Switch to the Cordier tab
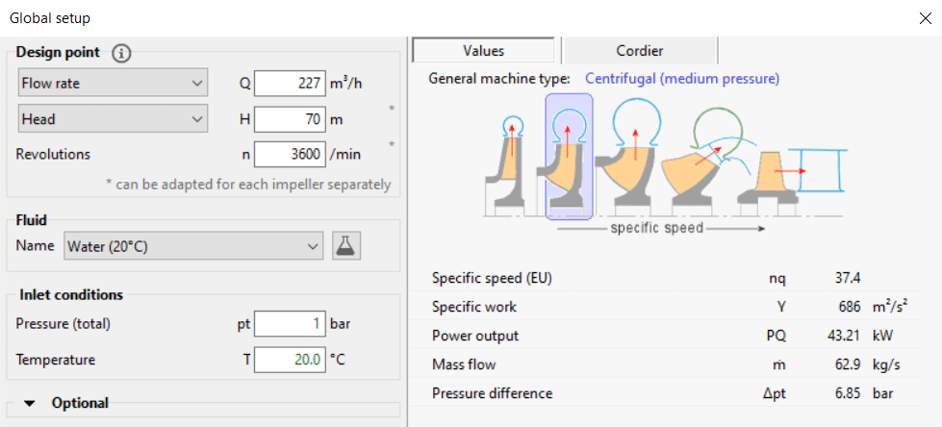Screen dimensions: 942x427 tap(639, 51)
